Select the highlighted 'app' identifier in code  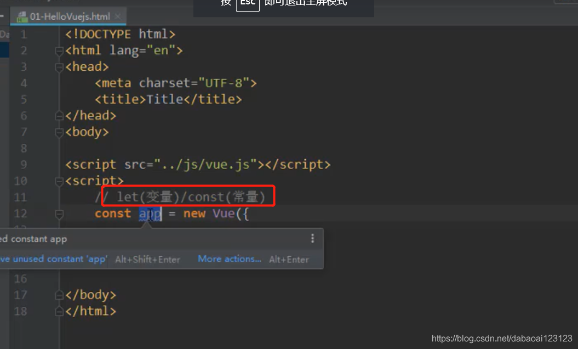(x=151, y=213)
